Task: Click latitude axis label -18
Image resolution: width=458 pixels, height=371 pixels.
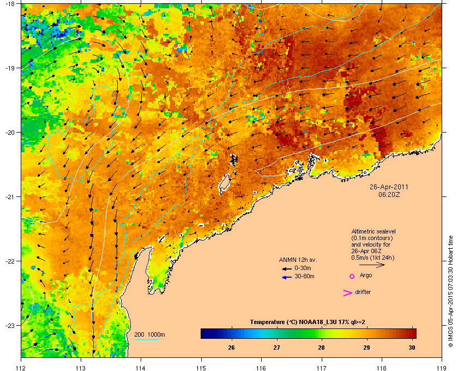Action: [x=10, y=4]
